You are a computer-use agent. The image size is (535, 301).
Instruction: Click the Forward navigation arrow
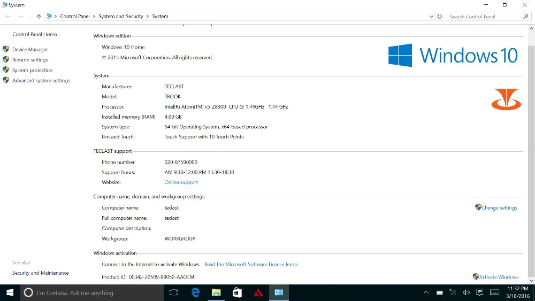[x=20, y=17]
